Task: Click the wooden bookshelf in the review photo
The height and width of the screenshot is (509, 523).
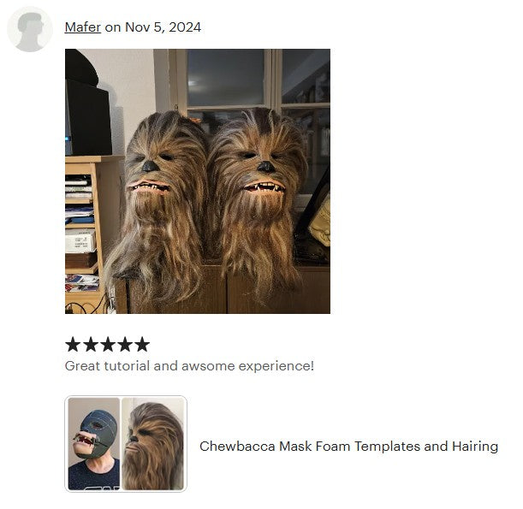Action: click(83, 234)
